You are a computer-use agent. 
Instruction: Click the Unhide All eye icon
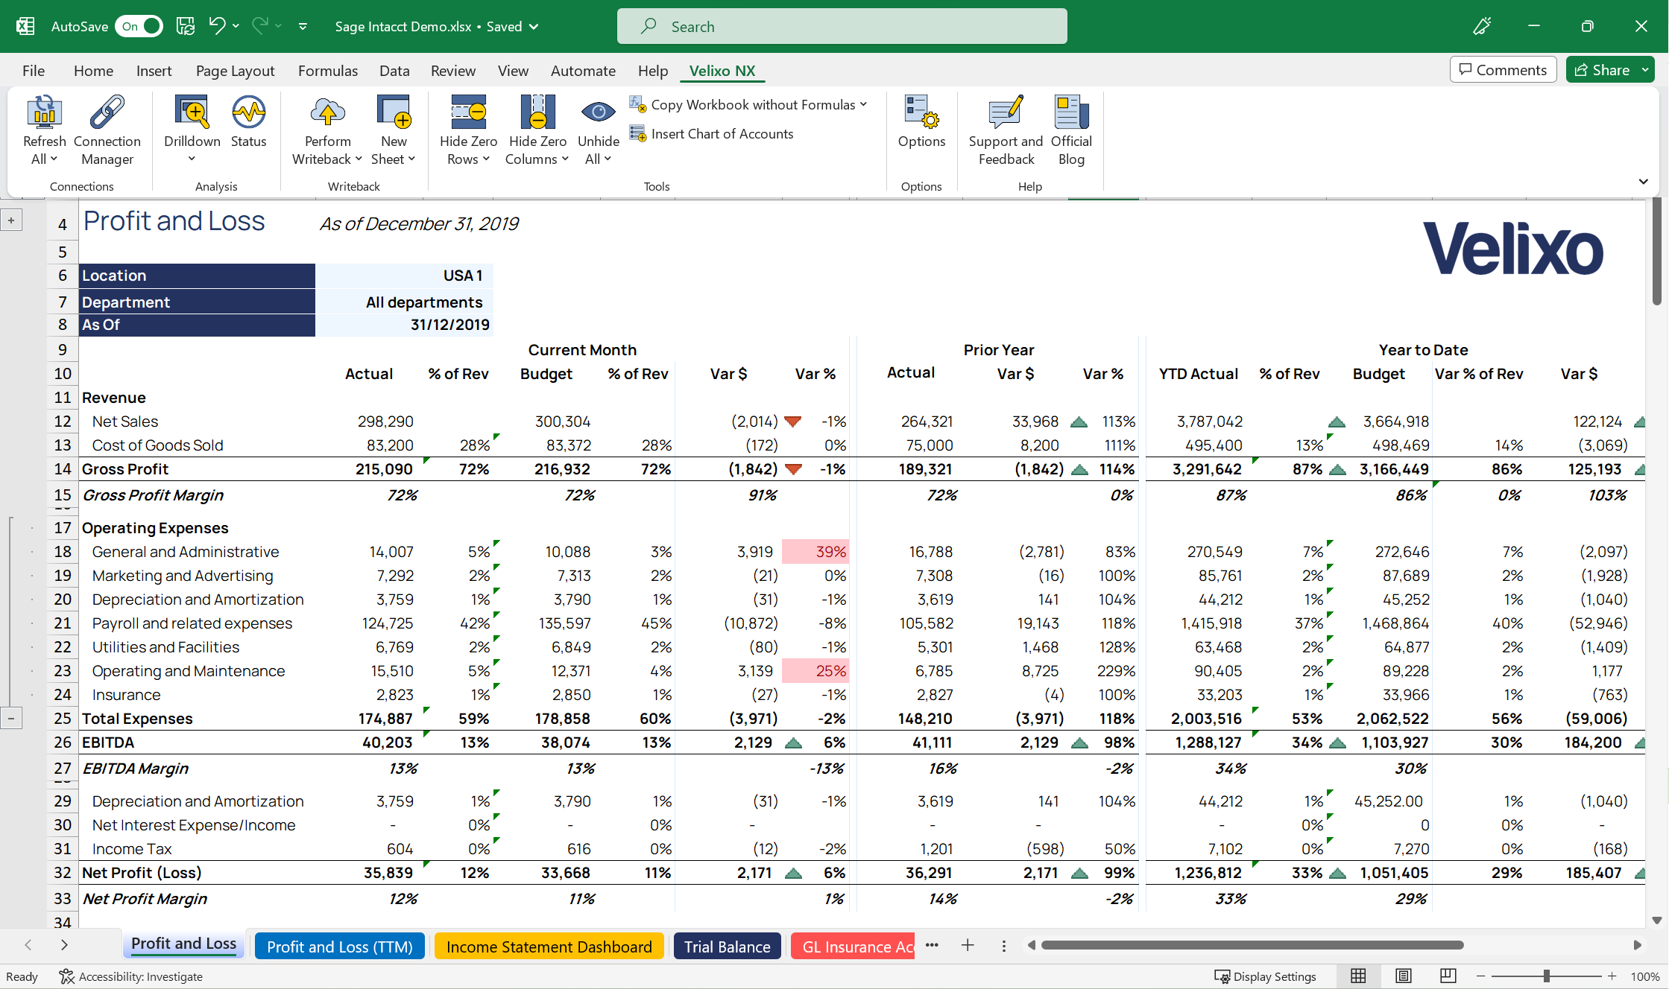coord(598,112)
